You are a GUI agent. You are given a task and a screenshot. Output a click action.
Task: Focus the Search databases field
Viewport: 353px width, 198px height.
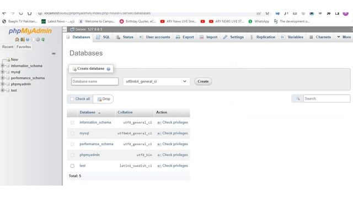[327, 98]
